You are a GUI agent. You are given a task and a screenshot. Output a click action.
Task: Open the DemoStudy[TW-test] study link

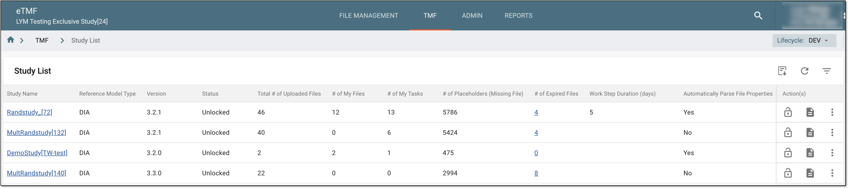37,153
